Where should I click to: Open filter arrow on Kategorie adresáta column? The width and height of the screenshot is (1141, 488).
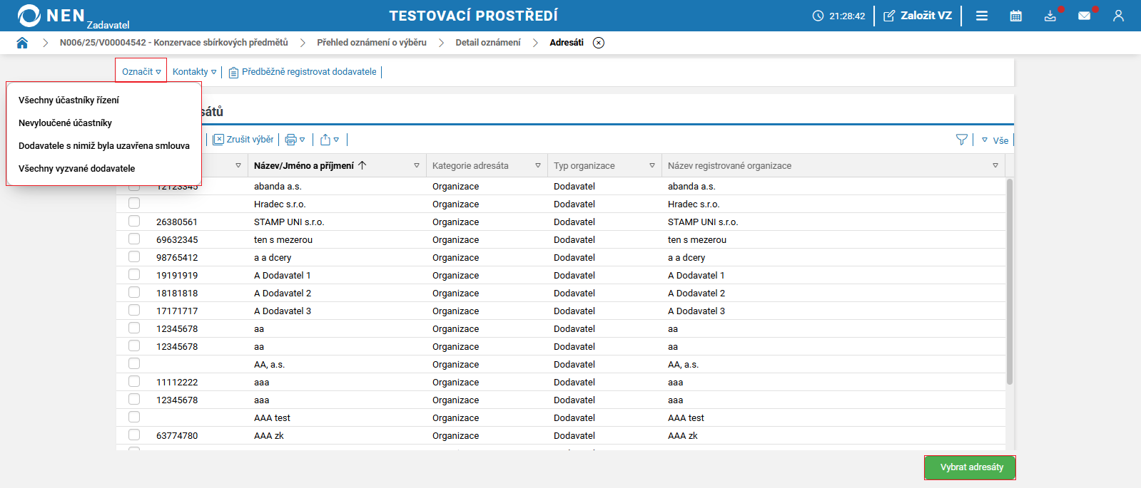pyautogui.click(x=538, y=165)
